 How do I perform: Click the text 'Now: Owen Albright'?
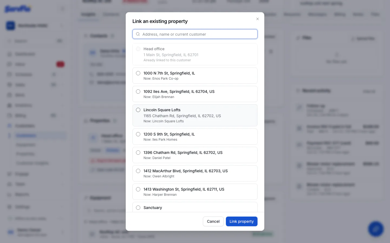tap(159, 176)
